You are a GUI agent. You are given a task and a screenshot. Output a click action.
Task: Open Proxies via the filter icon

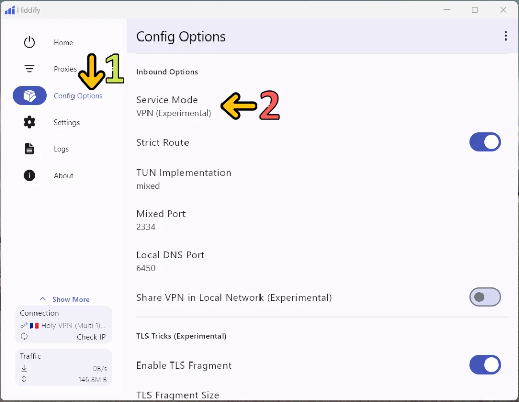point(29,68)
